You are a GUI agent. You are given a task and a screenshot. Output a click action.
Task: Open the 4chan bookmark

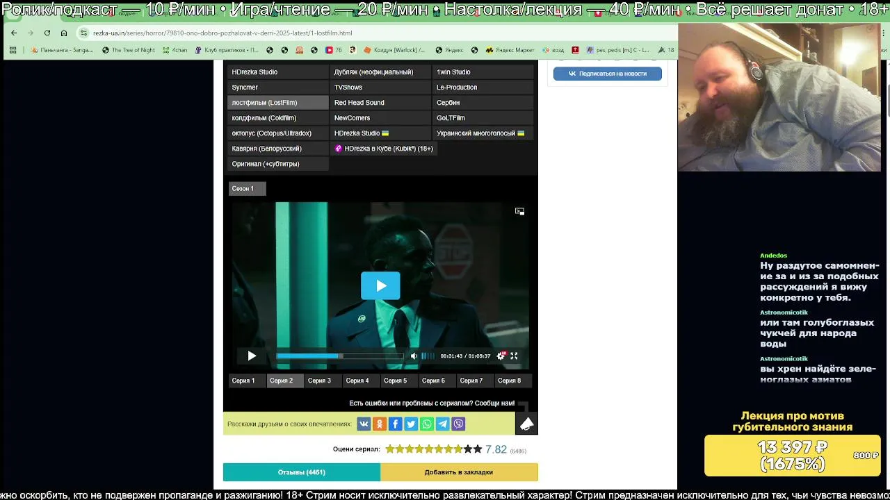tap(175, 50)
